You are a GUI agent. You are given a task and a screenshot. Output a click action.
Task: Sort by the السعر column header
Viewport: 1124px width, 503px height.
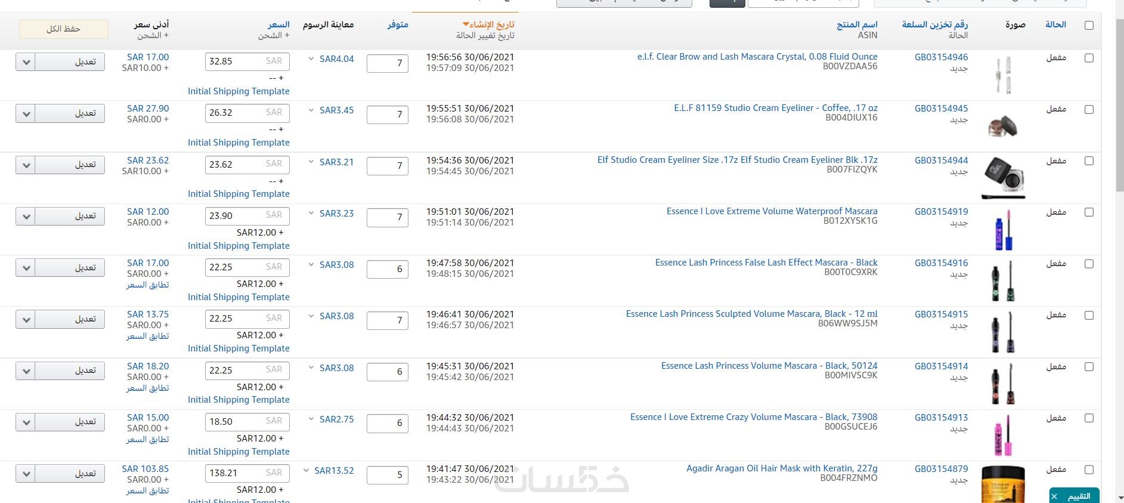click(278, 24)
